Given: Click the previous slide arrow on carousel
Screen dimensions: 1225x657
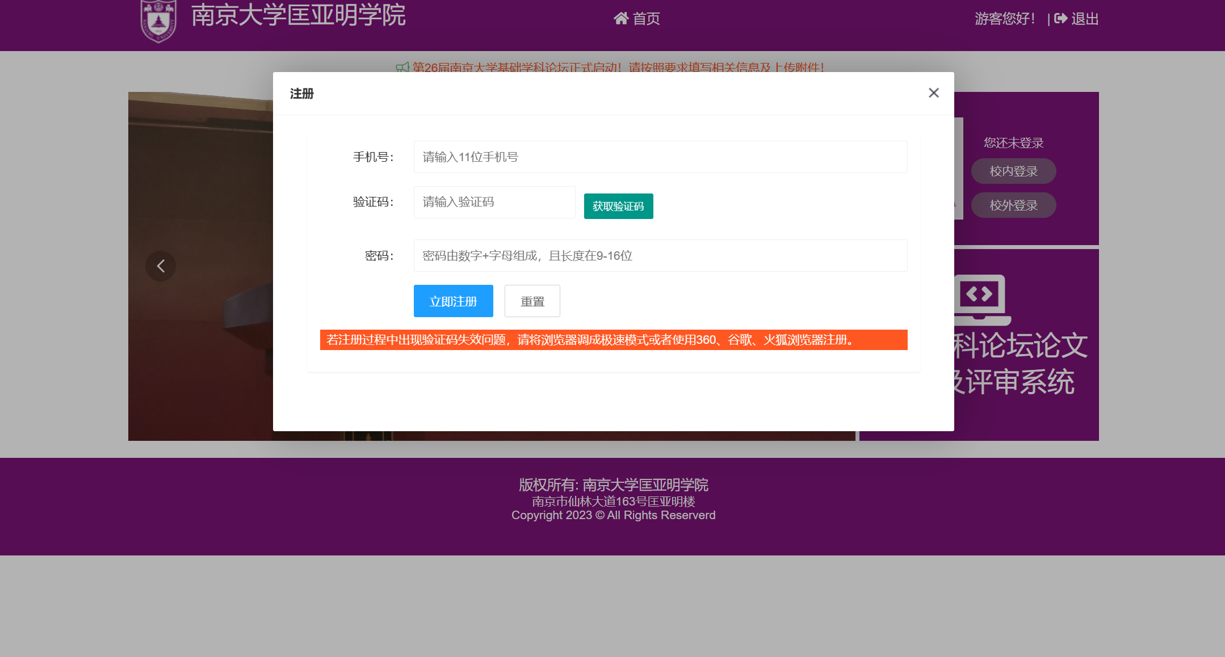Looking at the screenshot, I should point(161,266).
